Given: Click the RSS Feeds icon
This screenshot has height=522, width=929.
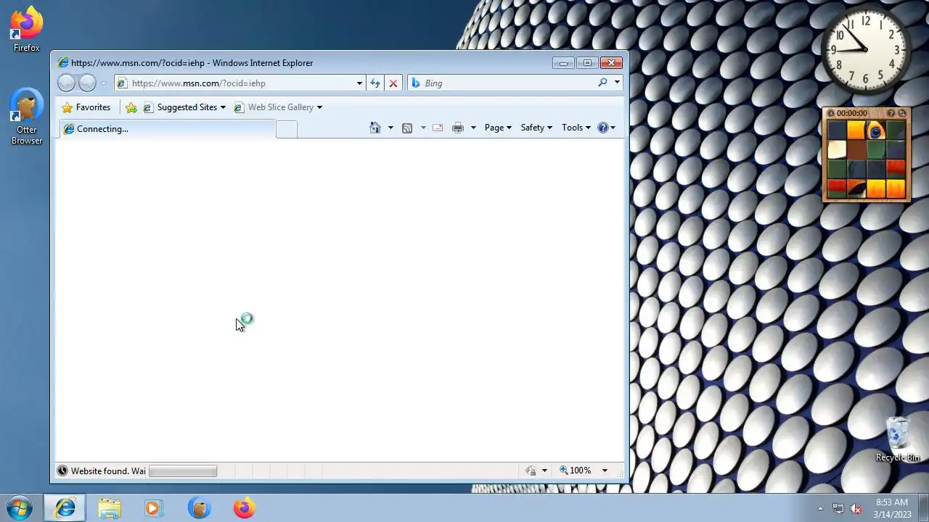Looking at the screenshot, I should pos(407,128).
